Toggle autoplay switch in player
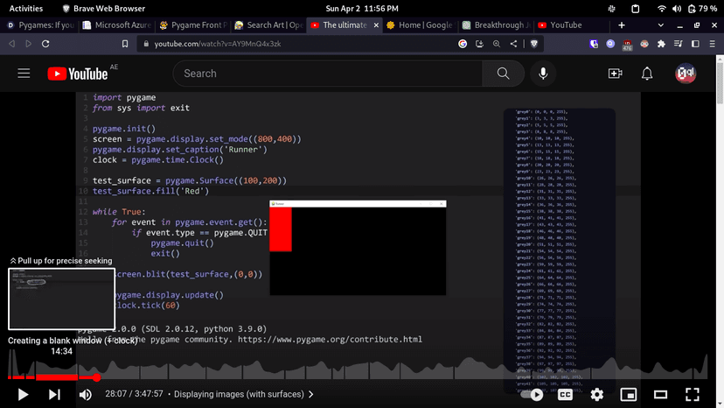Screen dimensions: 724x408 (x=533, y=395)
